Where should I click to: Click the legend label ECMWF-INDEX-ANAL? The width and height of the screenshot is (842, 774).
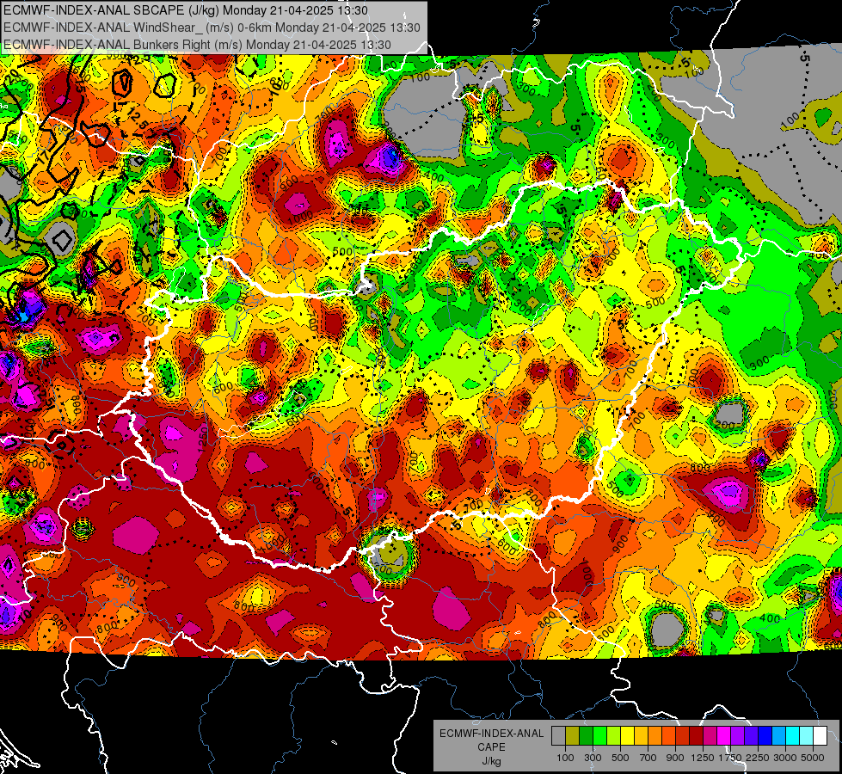(x=491, y=734)
